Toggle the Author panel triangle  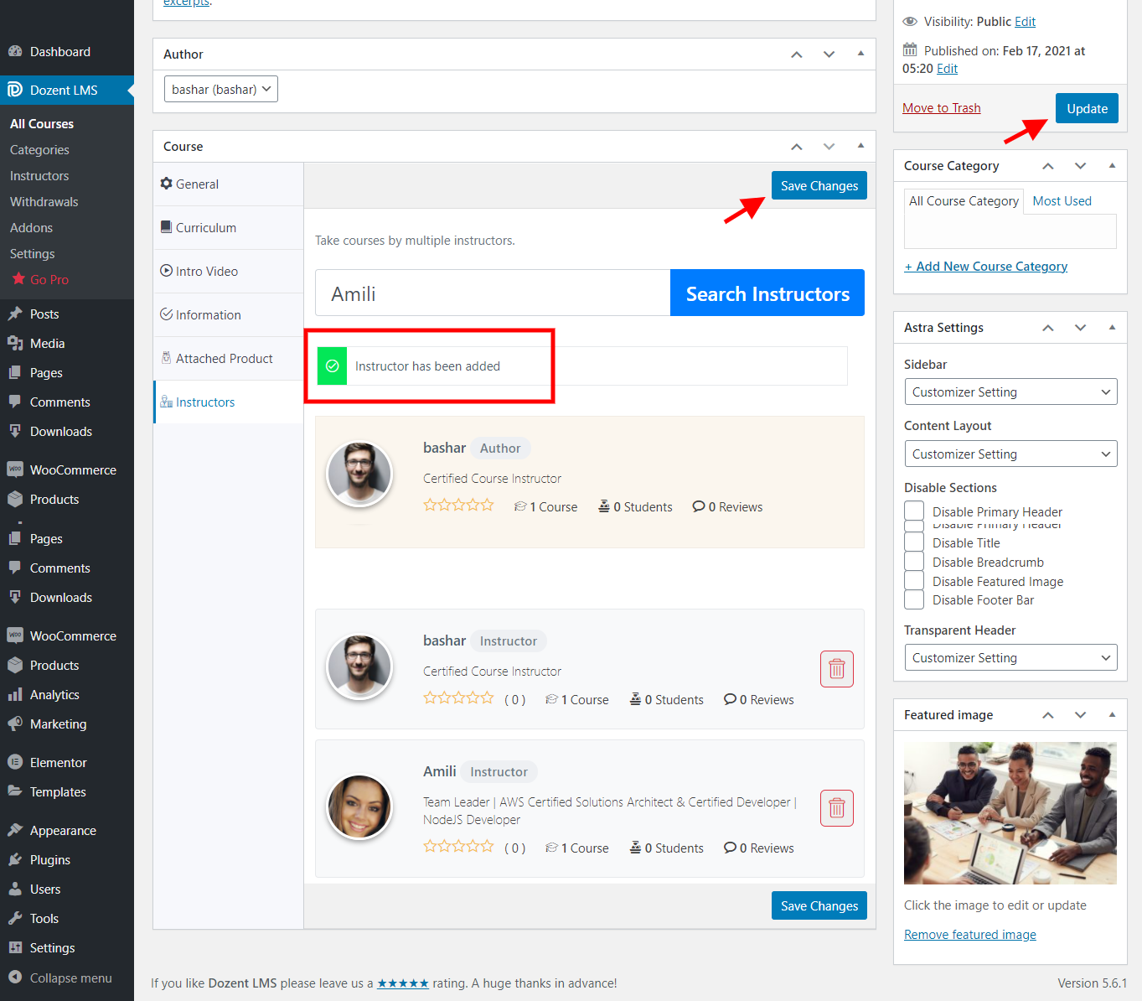coord(860,54)
